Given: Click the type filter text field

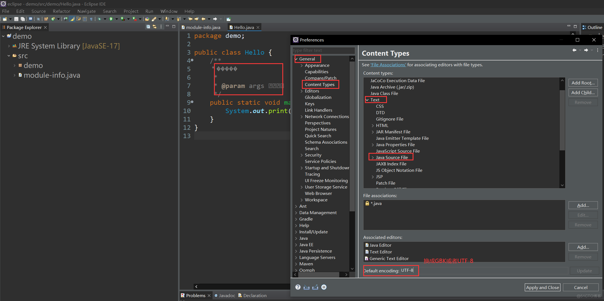Looking at the screenshot, I should (324, 50).
